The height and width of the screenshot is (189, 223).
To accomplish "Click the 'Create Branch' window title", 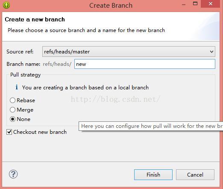I will (x=111, y=6).
